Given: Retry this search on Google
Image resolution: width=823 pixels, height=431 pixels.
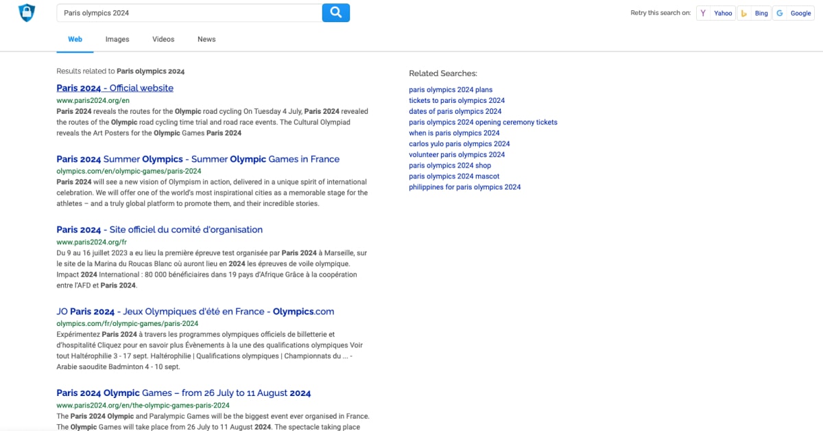Looking at the screenshot, I should pyautogui.click(x=794, y=12).
